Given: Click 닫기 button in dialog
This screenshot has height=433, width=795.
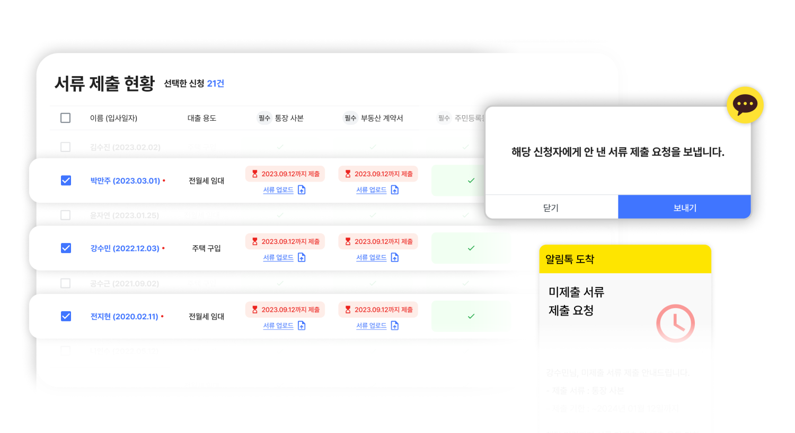Looking at the screenshot, I should 551,207.
